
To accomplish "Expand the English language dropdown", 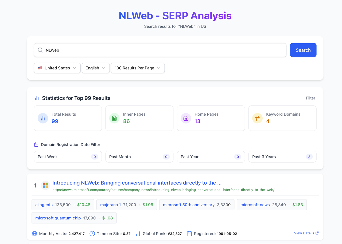I will click(x=95, y=68).
